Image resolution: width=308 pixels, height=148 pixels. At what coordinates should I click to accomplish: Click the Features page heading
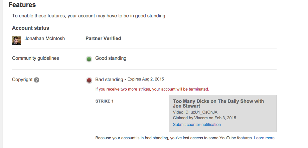tap(22, 5)
